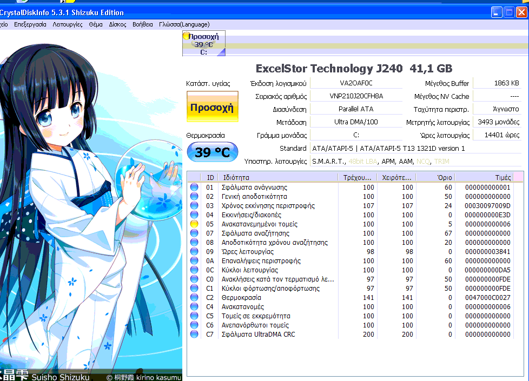Click the status circle for attribute 08
529x381 pixels.
point(194,242)
